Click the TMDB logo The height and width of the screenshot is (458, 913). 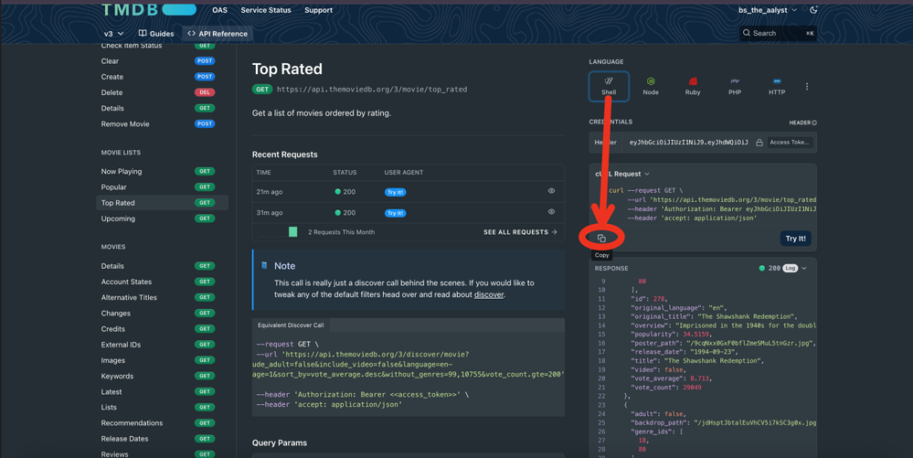(x=148, y=10)
